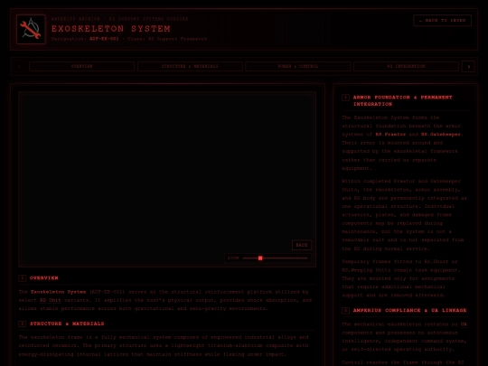Viewport: 488px width, 366px height.
Task: Click the left chevron tab arrow
Action: (x=19, y=66)
